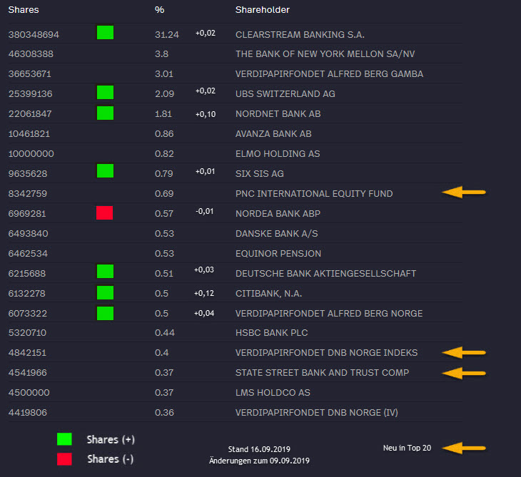Click change value +0,04 for ALFRED BERG NORGE
Viewport: 521px width, 477px height.
click(x=204, y=313)
